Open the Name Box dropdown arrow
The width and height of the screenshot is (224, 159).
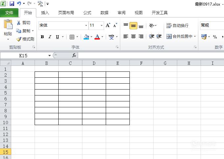click(49, 56)
